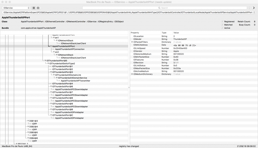This screenshot has height=148, width=258.
Task: Switch to the list view icon
Action: pos(34,8)
